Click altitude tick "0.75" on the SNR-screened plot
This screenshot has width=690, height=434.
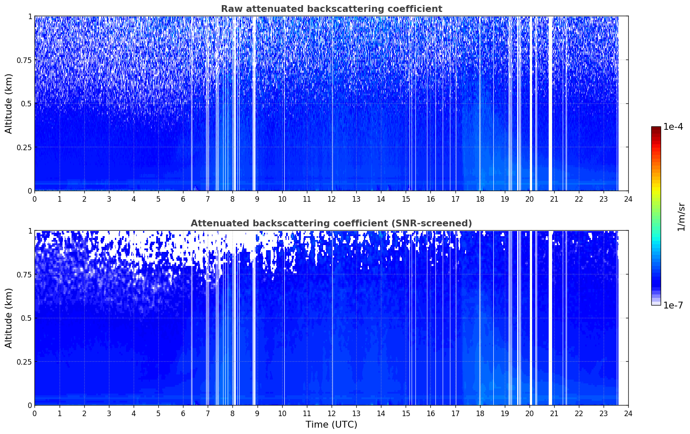point(25,274)
